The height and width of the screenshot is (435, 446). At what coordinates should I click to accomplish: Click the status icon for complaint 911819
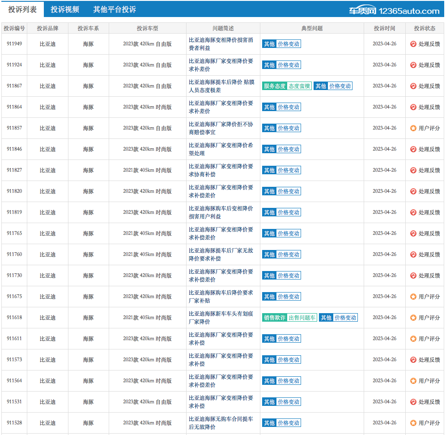coord(413,212)
